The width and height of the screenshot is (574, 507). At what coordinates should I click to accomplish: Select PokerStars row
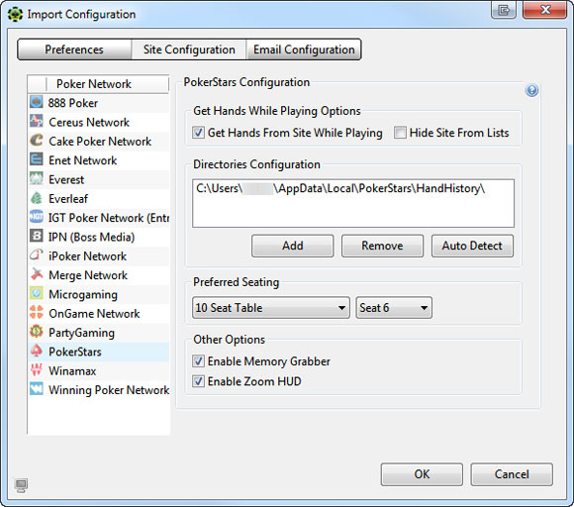pyautogui.click(x=99, y=352)
